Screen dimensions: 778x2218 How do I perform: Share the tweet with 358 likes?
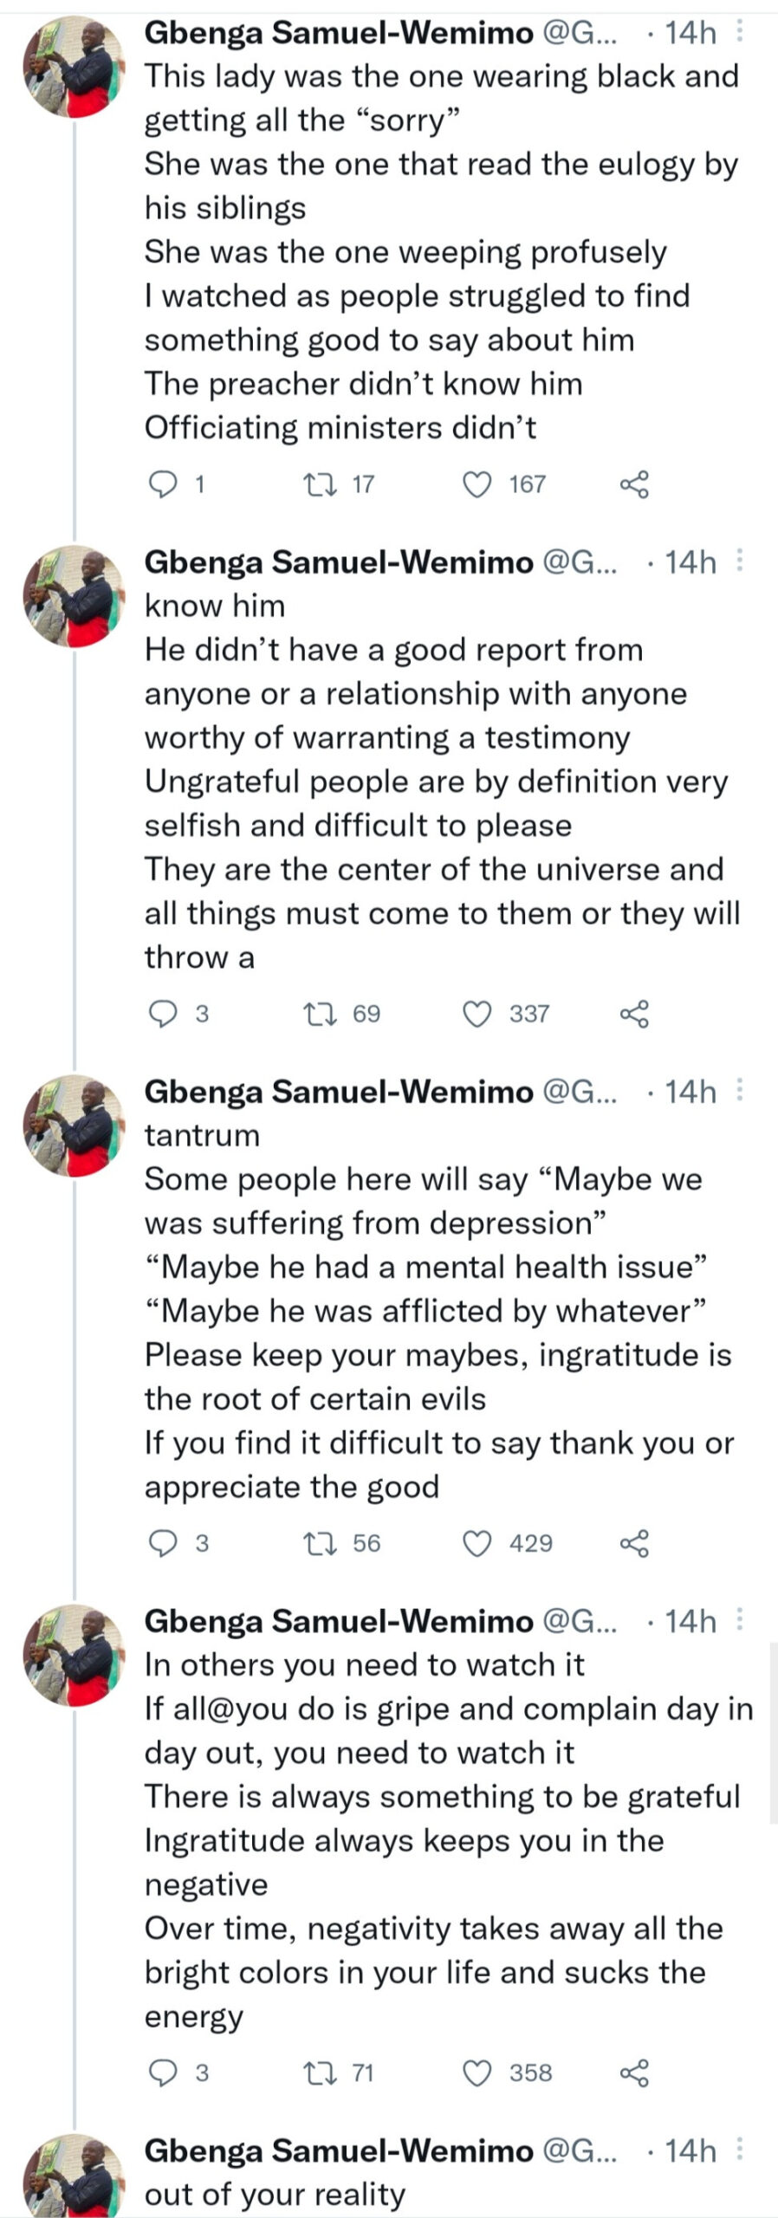(x=634, y=2073)
